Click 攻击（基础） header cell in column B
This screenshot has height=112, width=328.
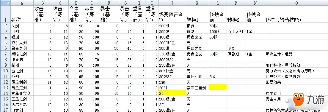pyautogui.click(x=43, y=14)
